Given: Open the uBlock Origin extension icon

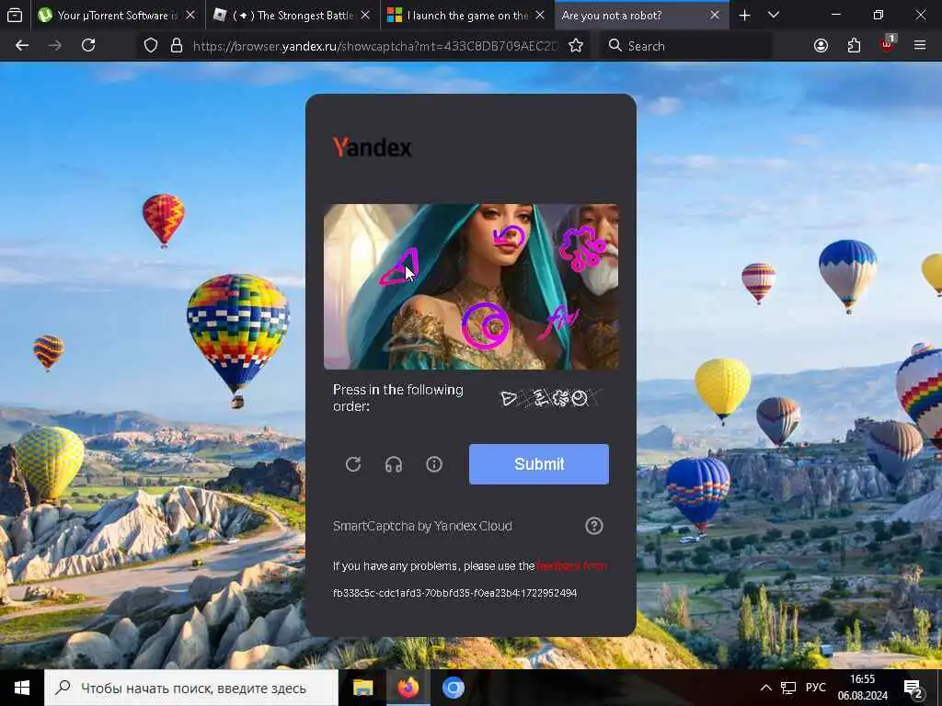Looking at the screenshot, I should click(x=888, y=44).
